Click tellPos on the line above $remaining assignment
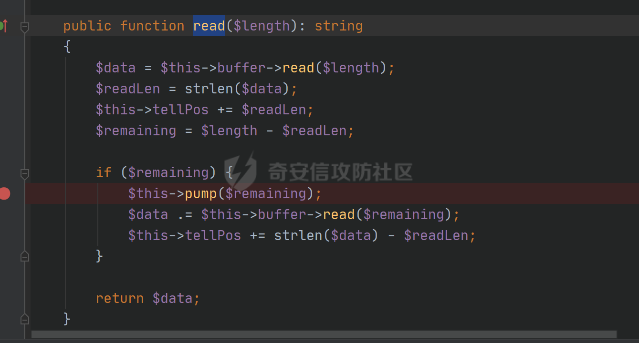This screenshot has width=639, height=343. point(181,110)
